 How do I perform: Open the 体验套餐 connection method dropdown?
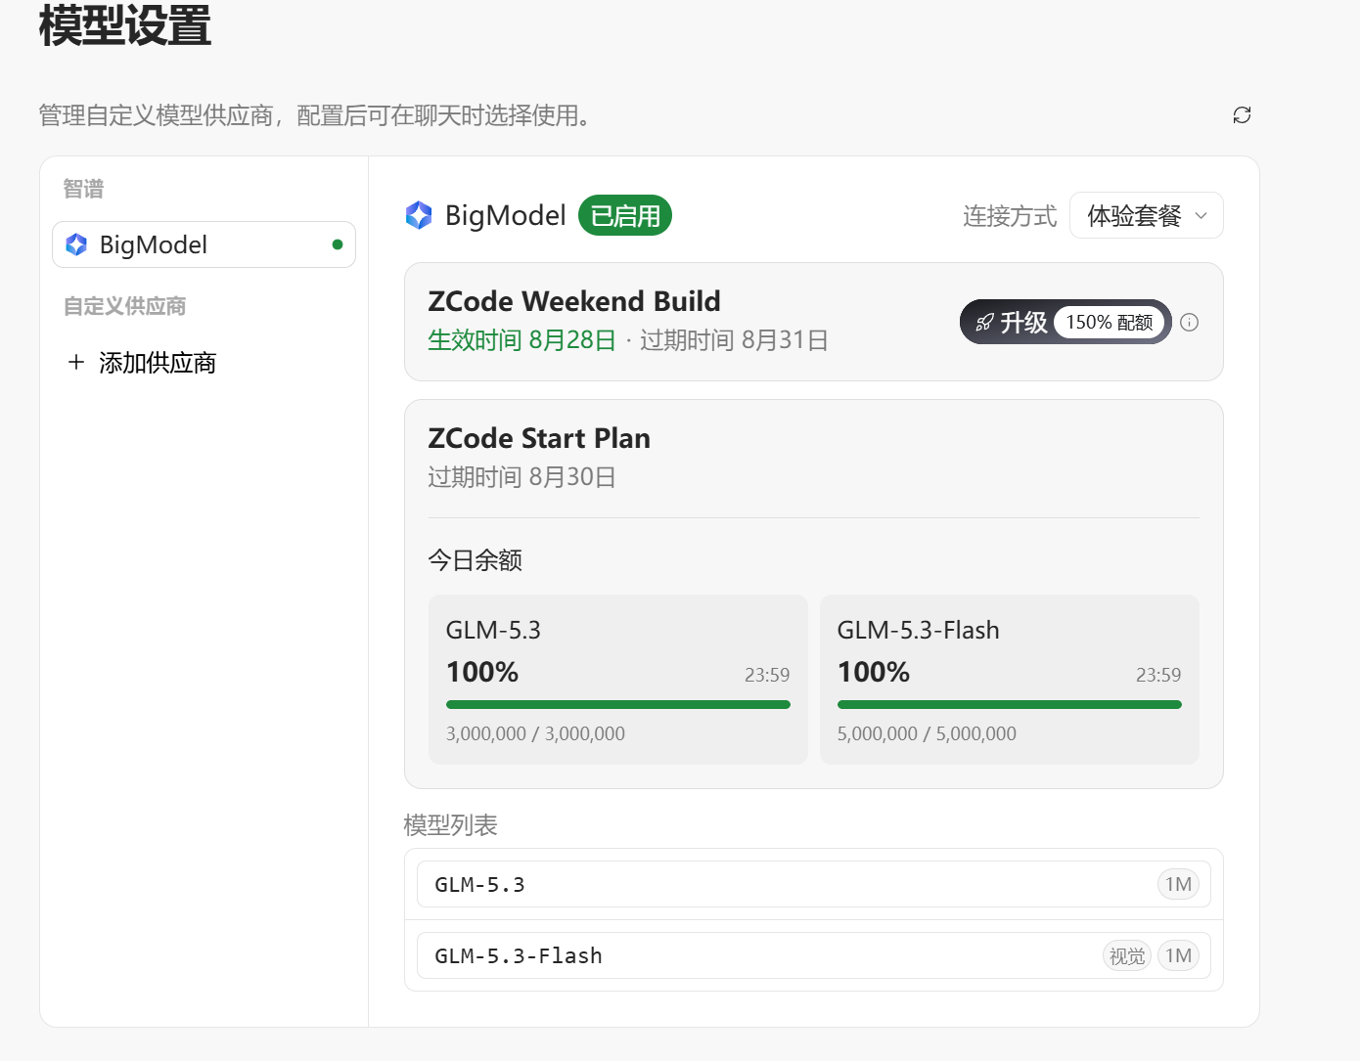1147,215
